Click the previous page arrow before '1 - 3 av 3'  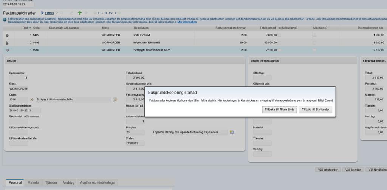pos(95,13)
